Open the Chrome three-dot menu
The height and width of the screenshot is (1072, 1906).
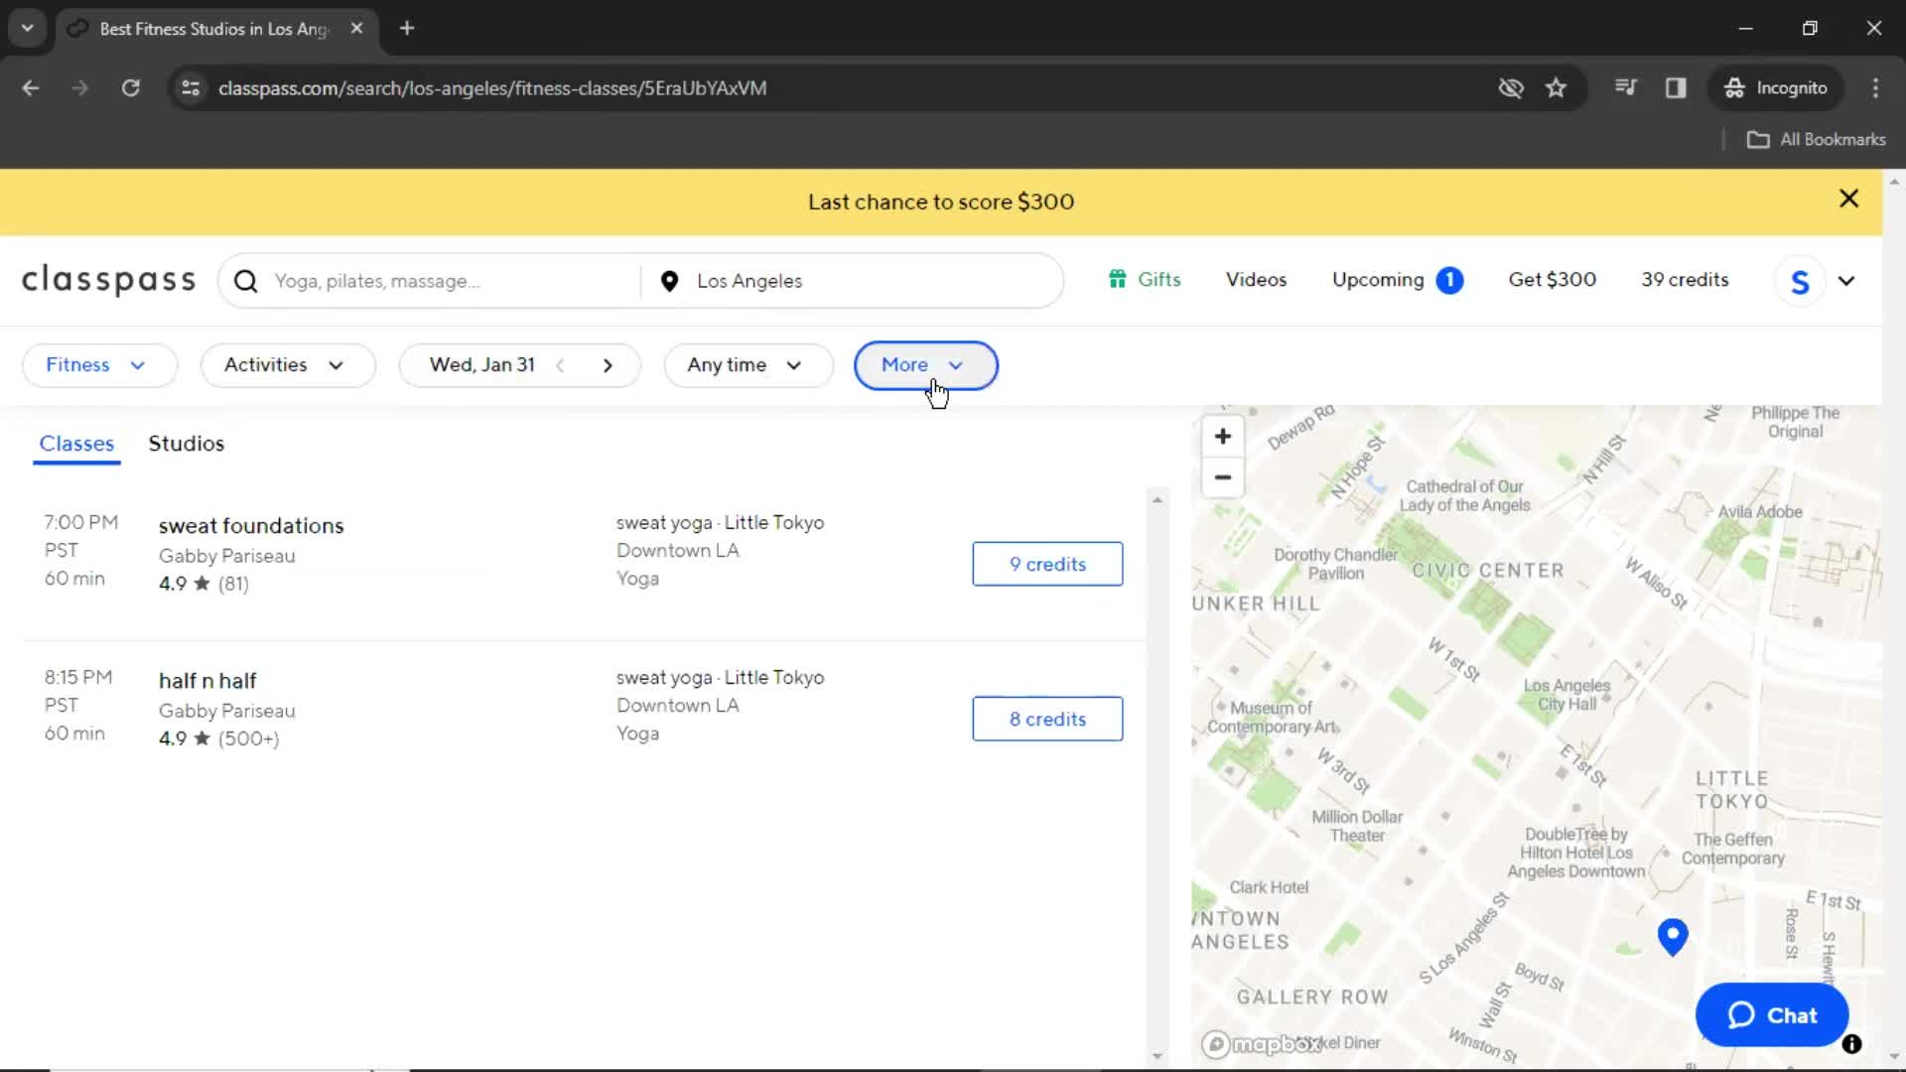click(x=1875, y=87)
